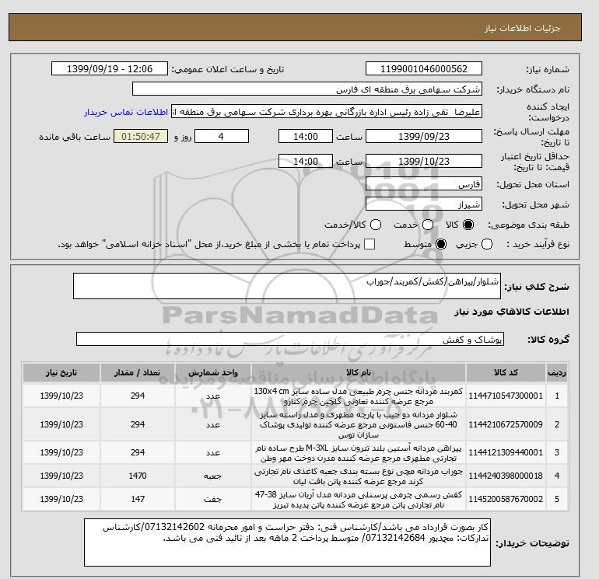Click the days remaining field showing 4

point(222,136)
